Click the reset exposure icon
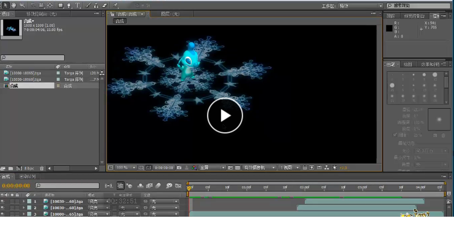 point(335,167)
